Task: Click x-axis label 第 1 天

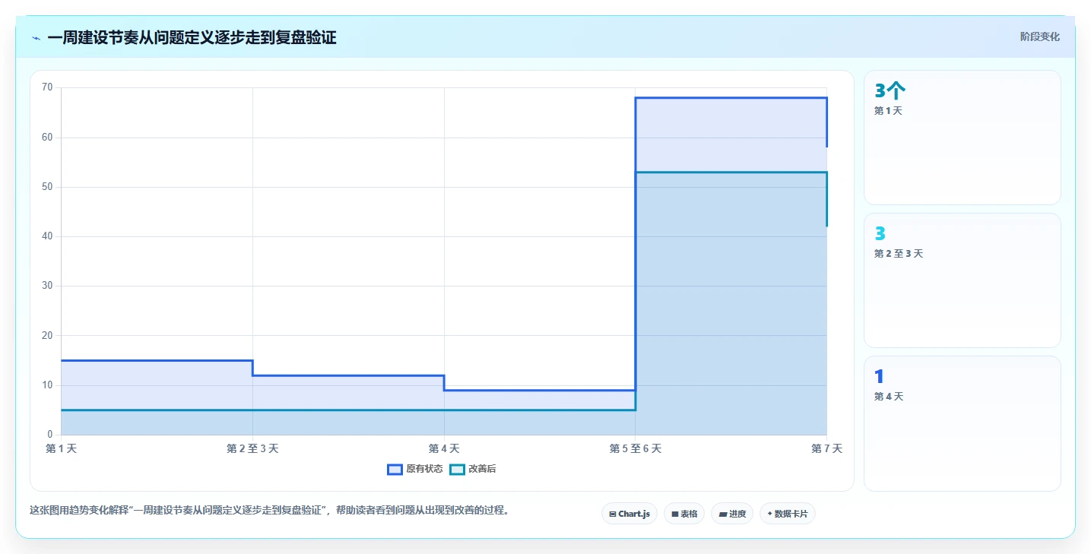Action: pyautogui.click(x=62, y=449)
